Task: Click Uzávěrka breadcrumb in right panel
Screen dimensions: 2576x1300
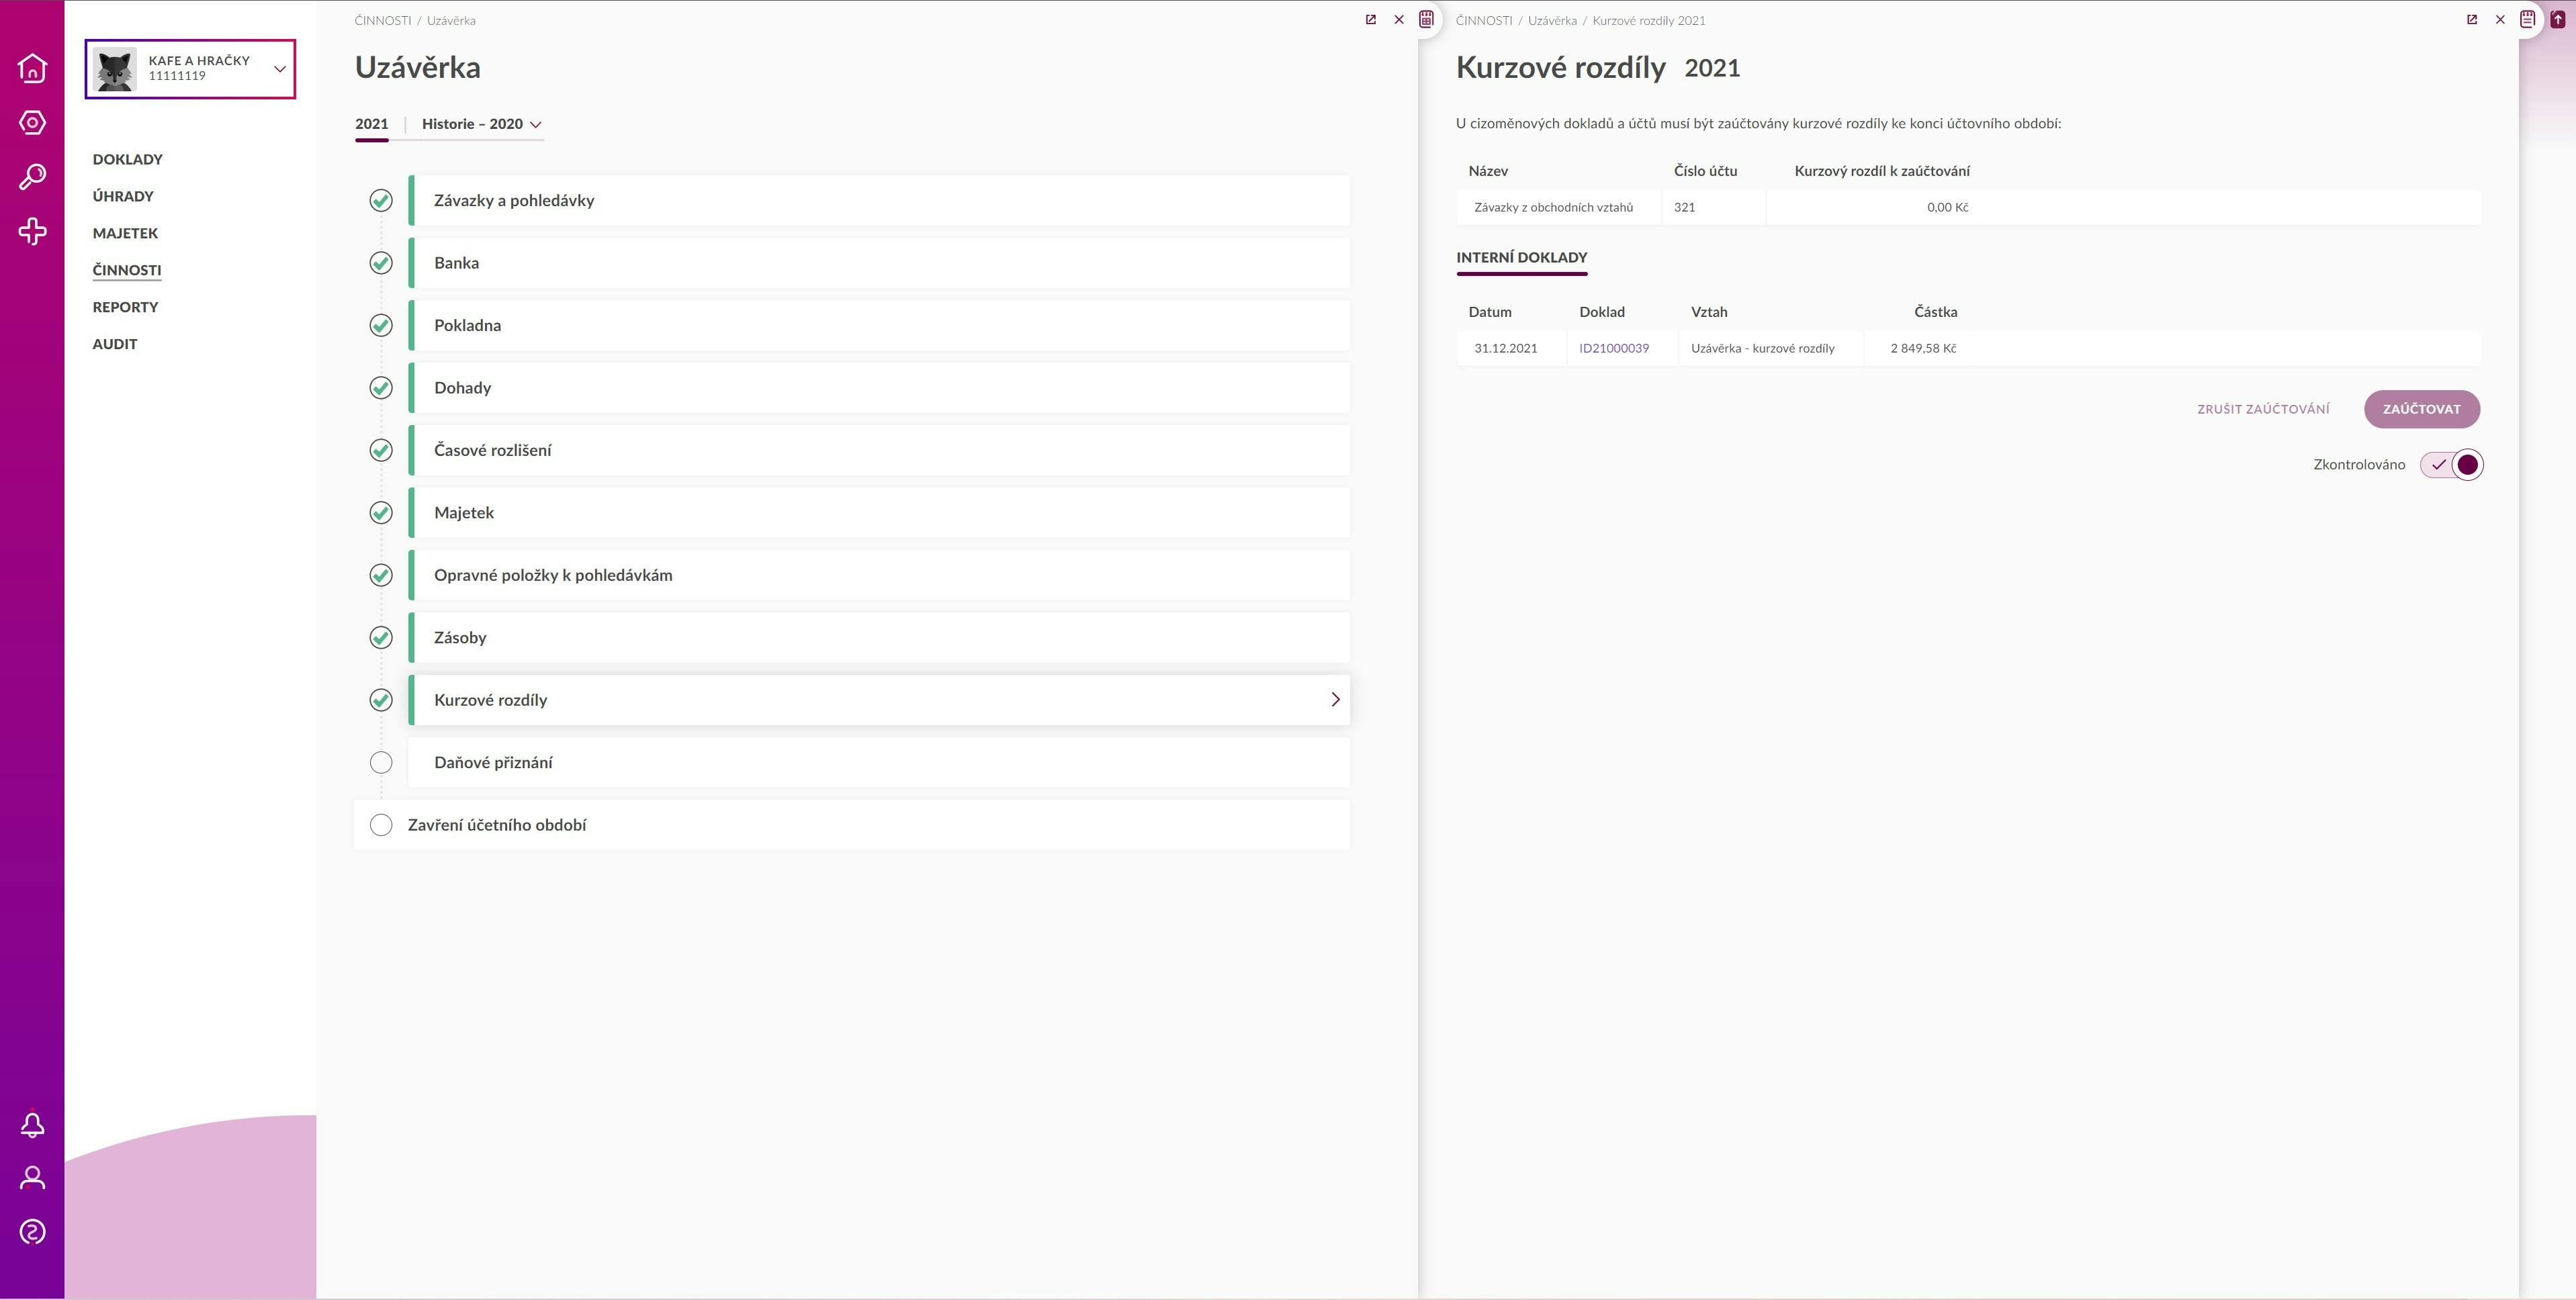Action: (x=1551, y=20)
